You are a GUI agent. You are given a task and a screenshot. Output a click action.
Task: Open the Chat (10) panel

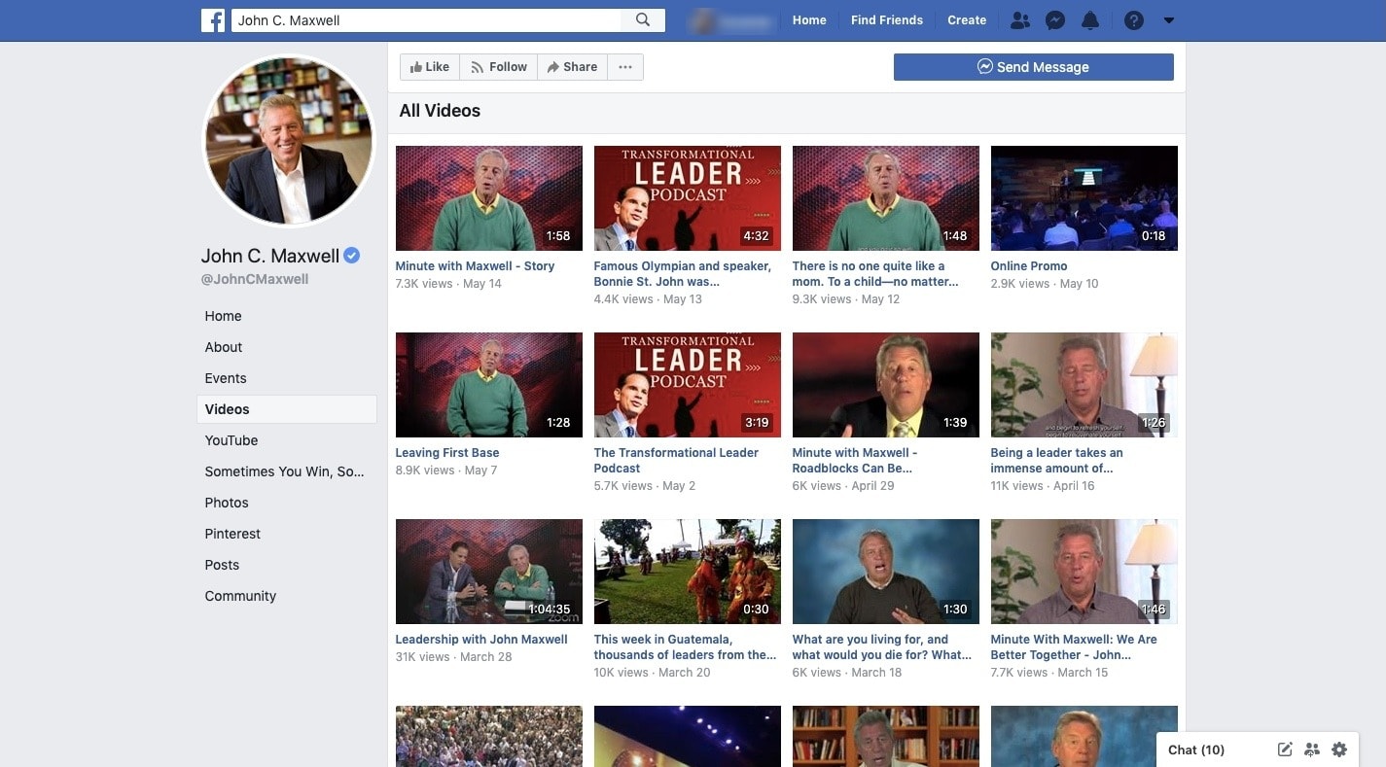pos(1196,750)
